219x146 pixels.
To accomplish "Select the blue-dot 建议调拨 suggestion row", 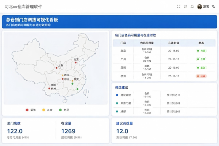I will tap(164, 95).
